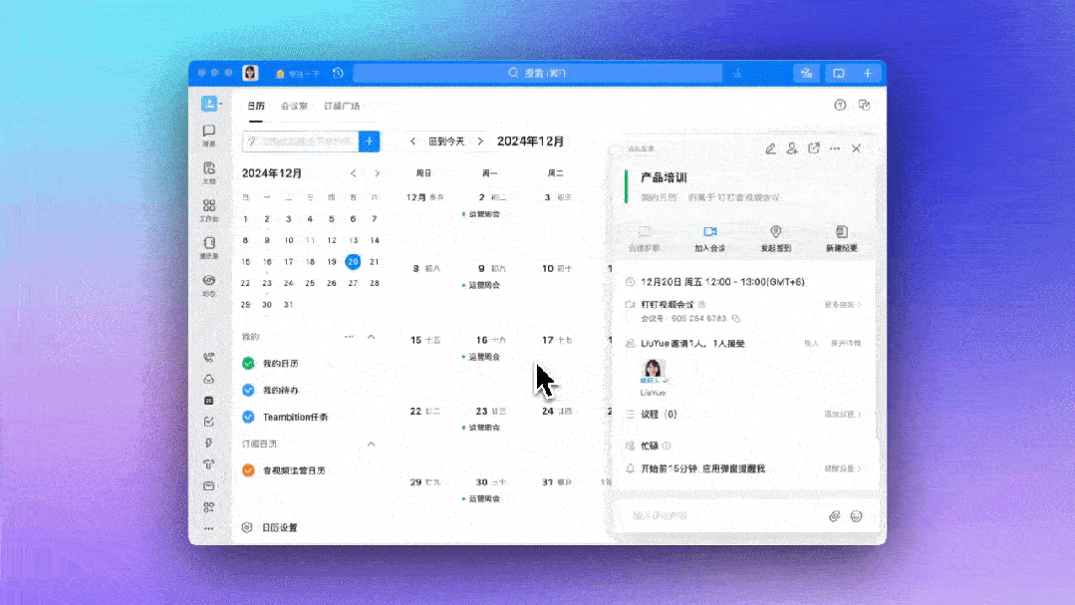This screenshot has height=605, width=1075.
Task: Click the help question mark icon
Action: [x=840, y=105]
